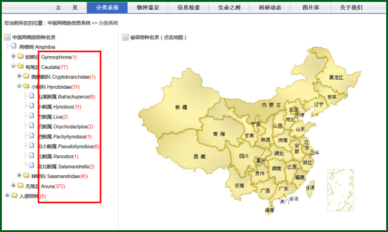Expand the Gymnophiona tree node
Image resolution: width=388 pixels, height=232 pixels.
[13, 56]
